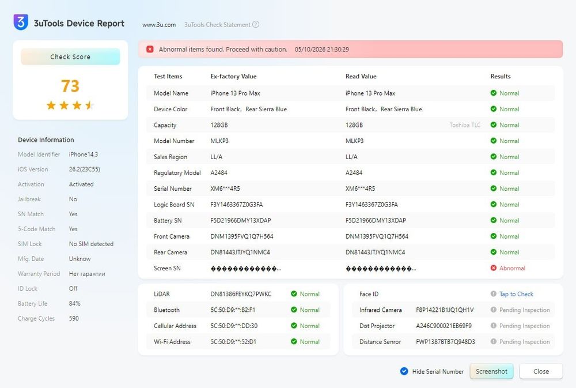
Task: Click the Charge Cycles value 590
Action: point(74,318)
